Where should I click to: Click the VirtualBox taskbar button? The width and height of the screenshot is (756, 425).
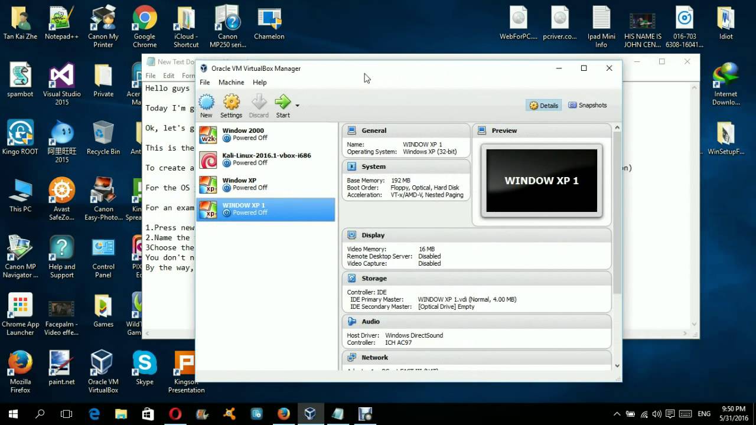click(x=310, y=414)
